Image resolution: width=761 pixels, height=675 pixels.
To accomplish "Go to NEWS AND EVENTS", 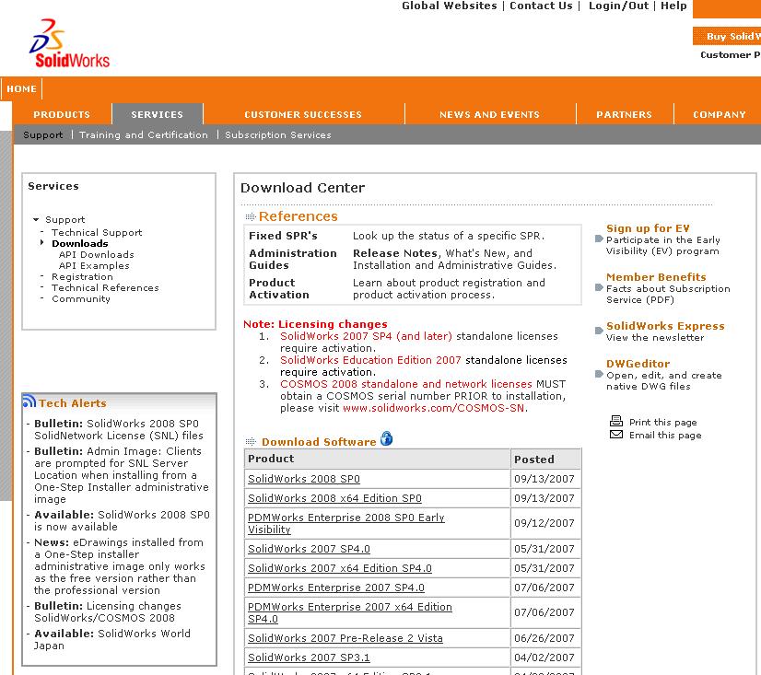I will 490,114.
